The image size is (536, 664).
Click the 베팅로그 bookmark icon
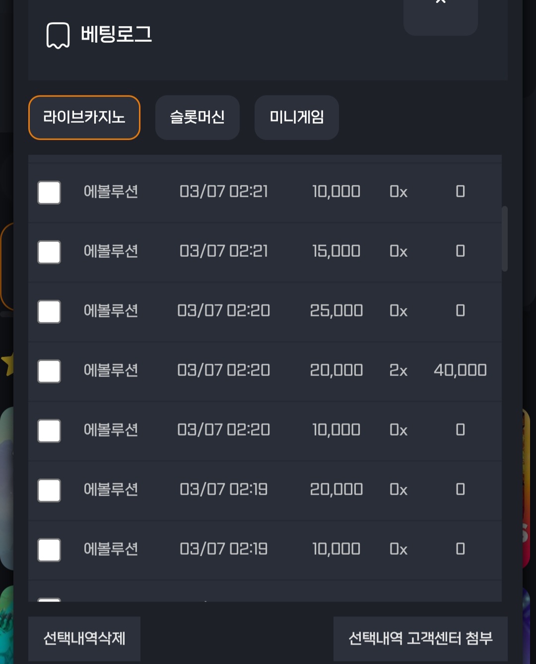pos(58,35)
